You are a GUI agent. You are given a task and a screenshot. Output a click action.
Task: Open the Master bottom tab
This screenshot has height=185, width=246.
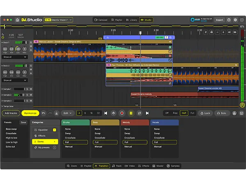tap(158, 166)
